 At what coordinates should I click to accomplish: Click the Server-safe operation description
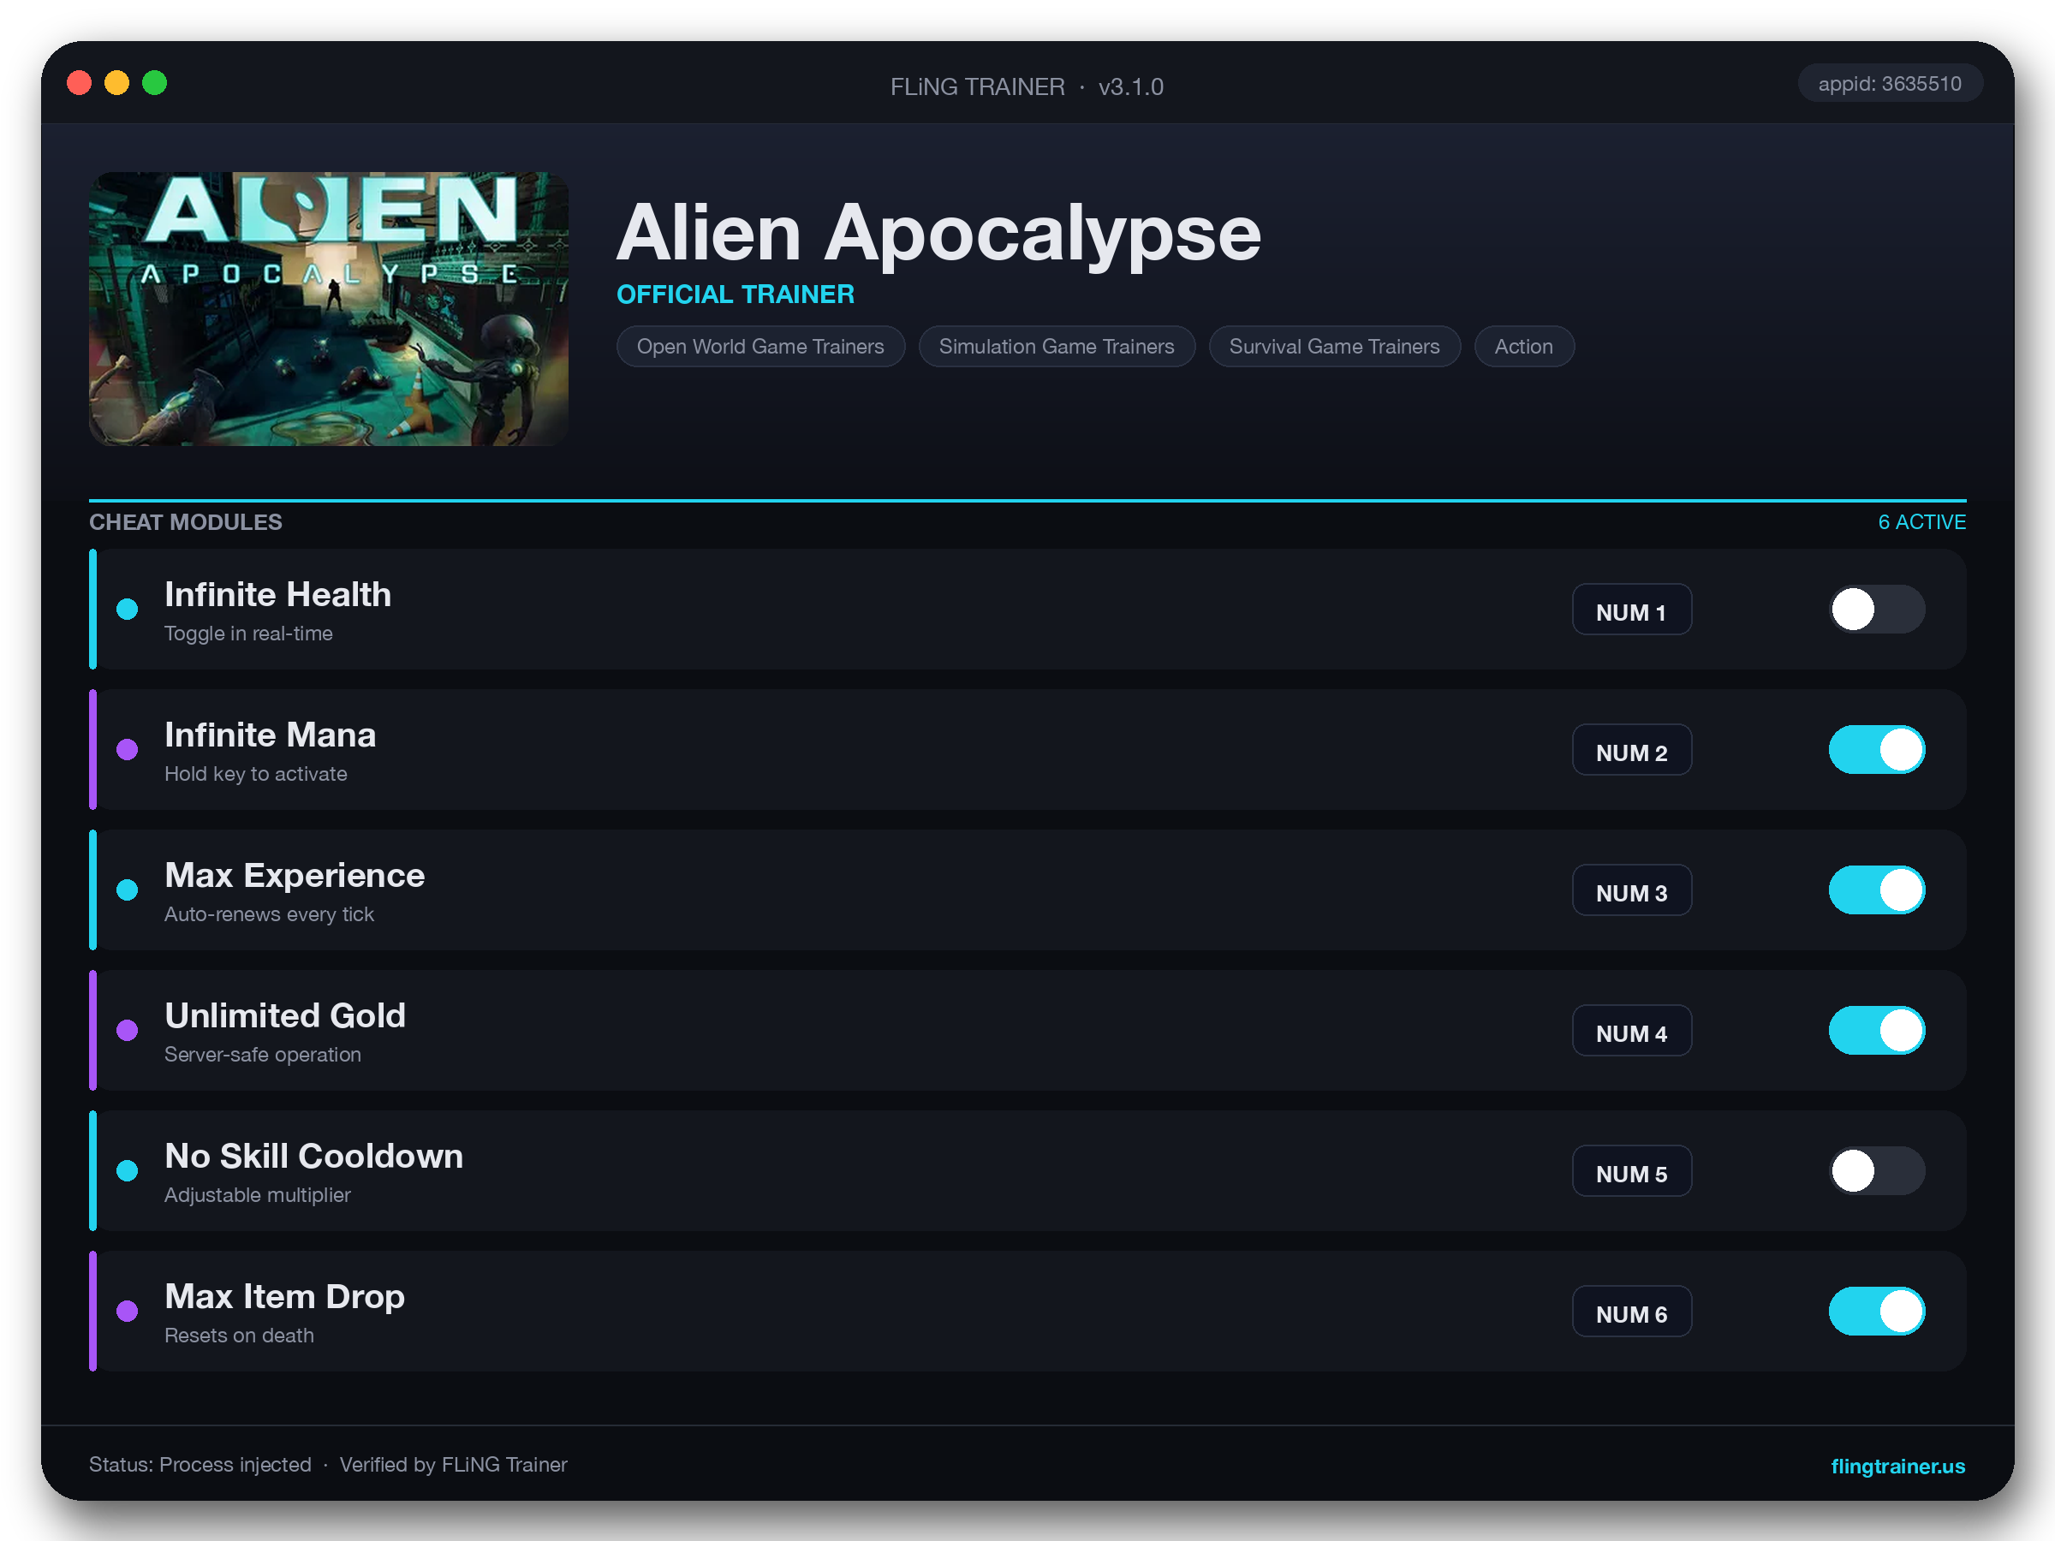[x=262, y=1054]
